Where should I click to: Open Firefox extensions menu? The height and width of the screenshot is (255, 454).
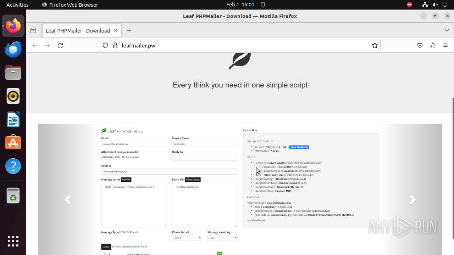tap(433, 45)
